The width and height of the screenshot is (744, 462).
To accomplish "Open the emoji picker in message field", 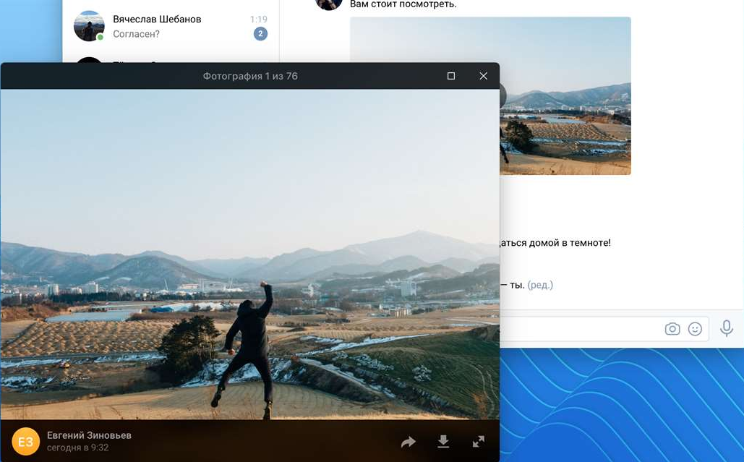I will pyautogui.click(x=695, y=329).
